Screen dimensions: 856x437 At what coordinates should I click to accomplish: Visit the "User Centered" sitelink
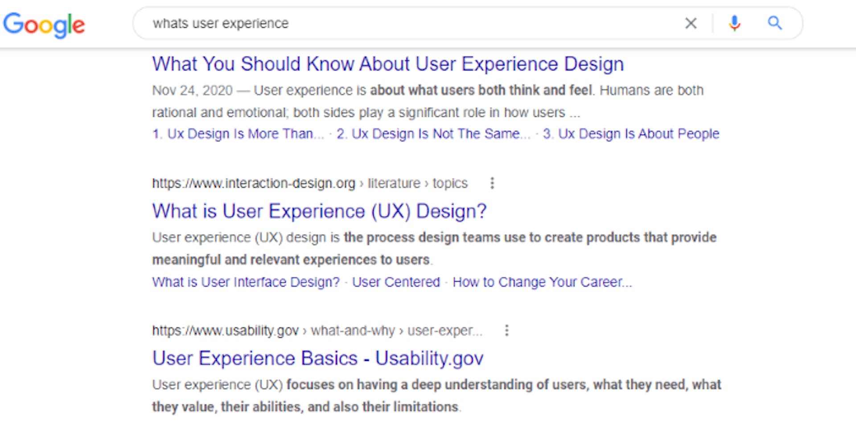(x=396, y=282)
